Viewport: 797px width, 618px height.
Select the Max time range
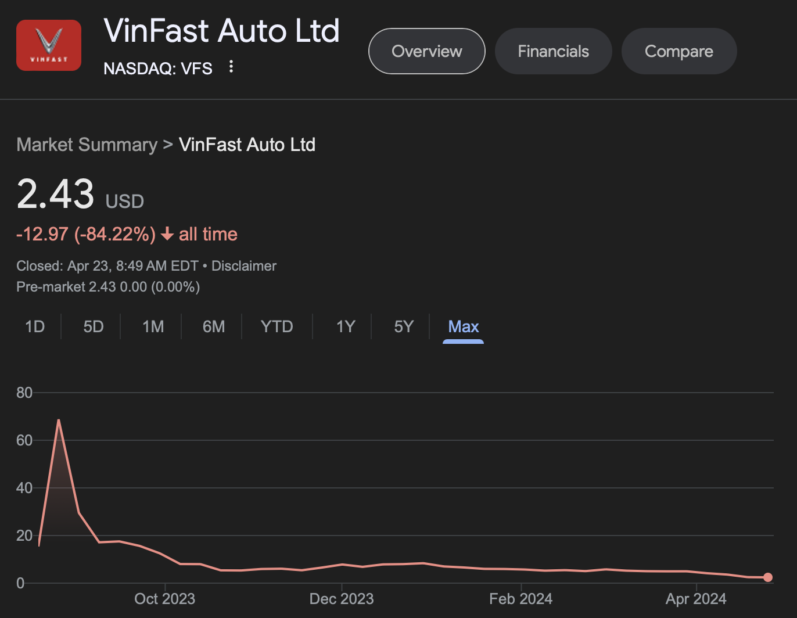[x=464, y=326]
